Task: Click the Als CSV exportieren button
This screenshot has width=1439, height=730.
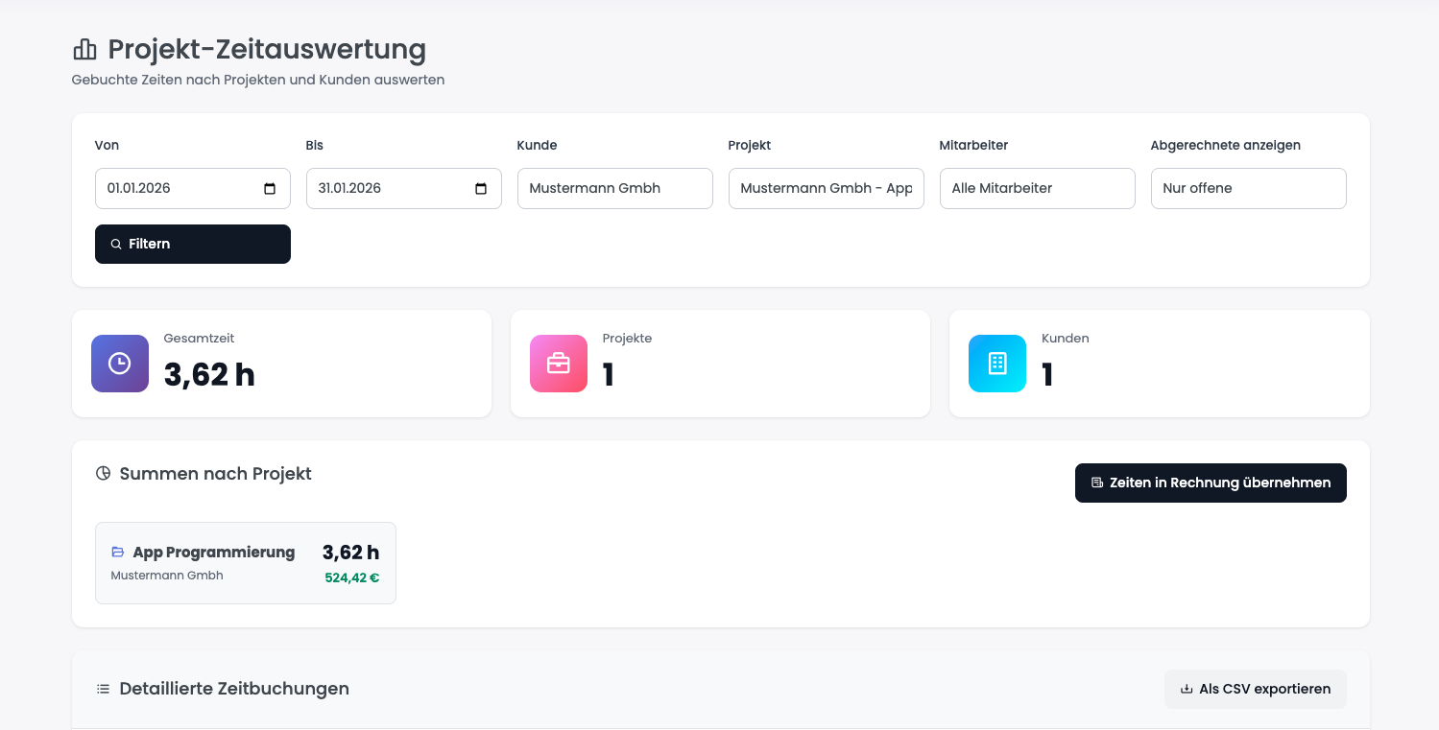Action: [1255, 689]
